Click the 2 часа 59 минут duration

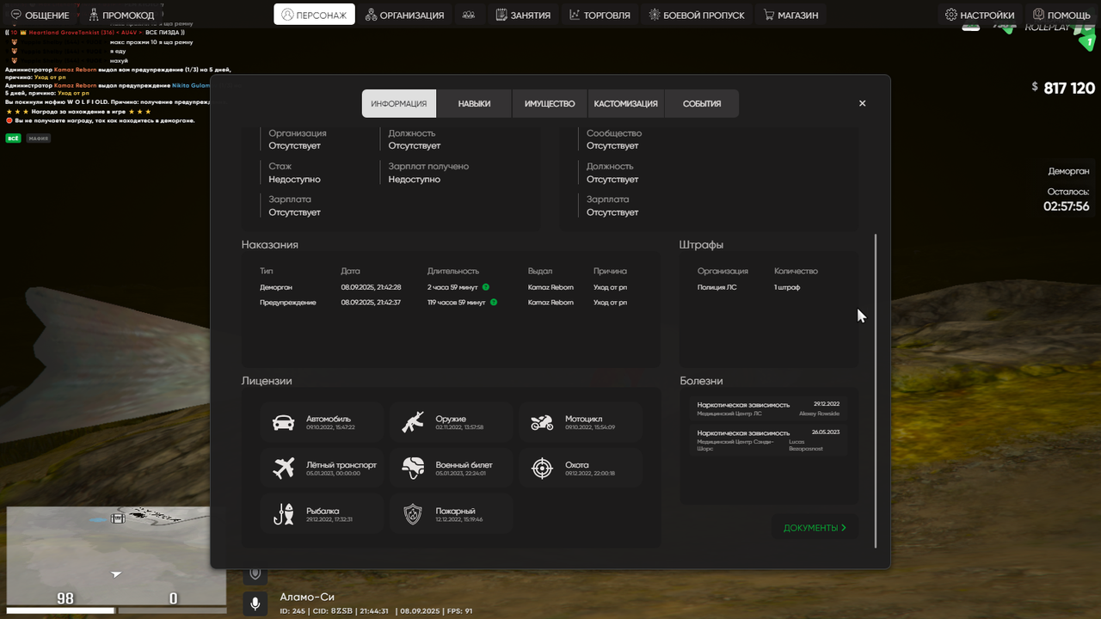tap(452, 287)
